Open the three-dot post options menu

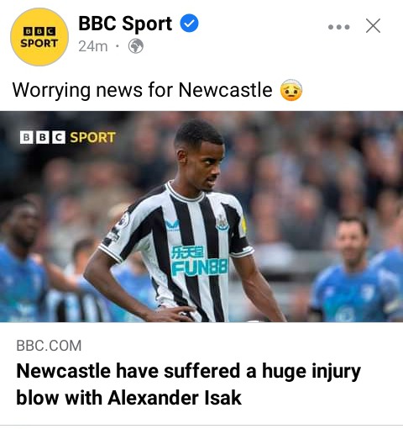(x=339, y=27)
